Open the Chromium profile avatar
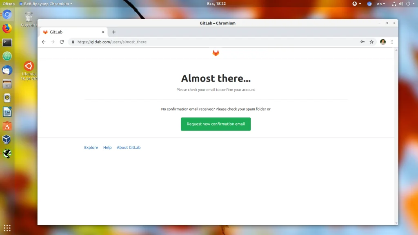The width and height of the screenshot is (418, 235). point(383,42)
